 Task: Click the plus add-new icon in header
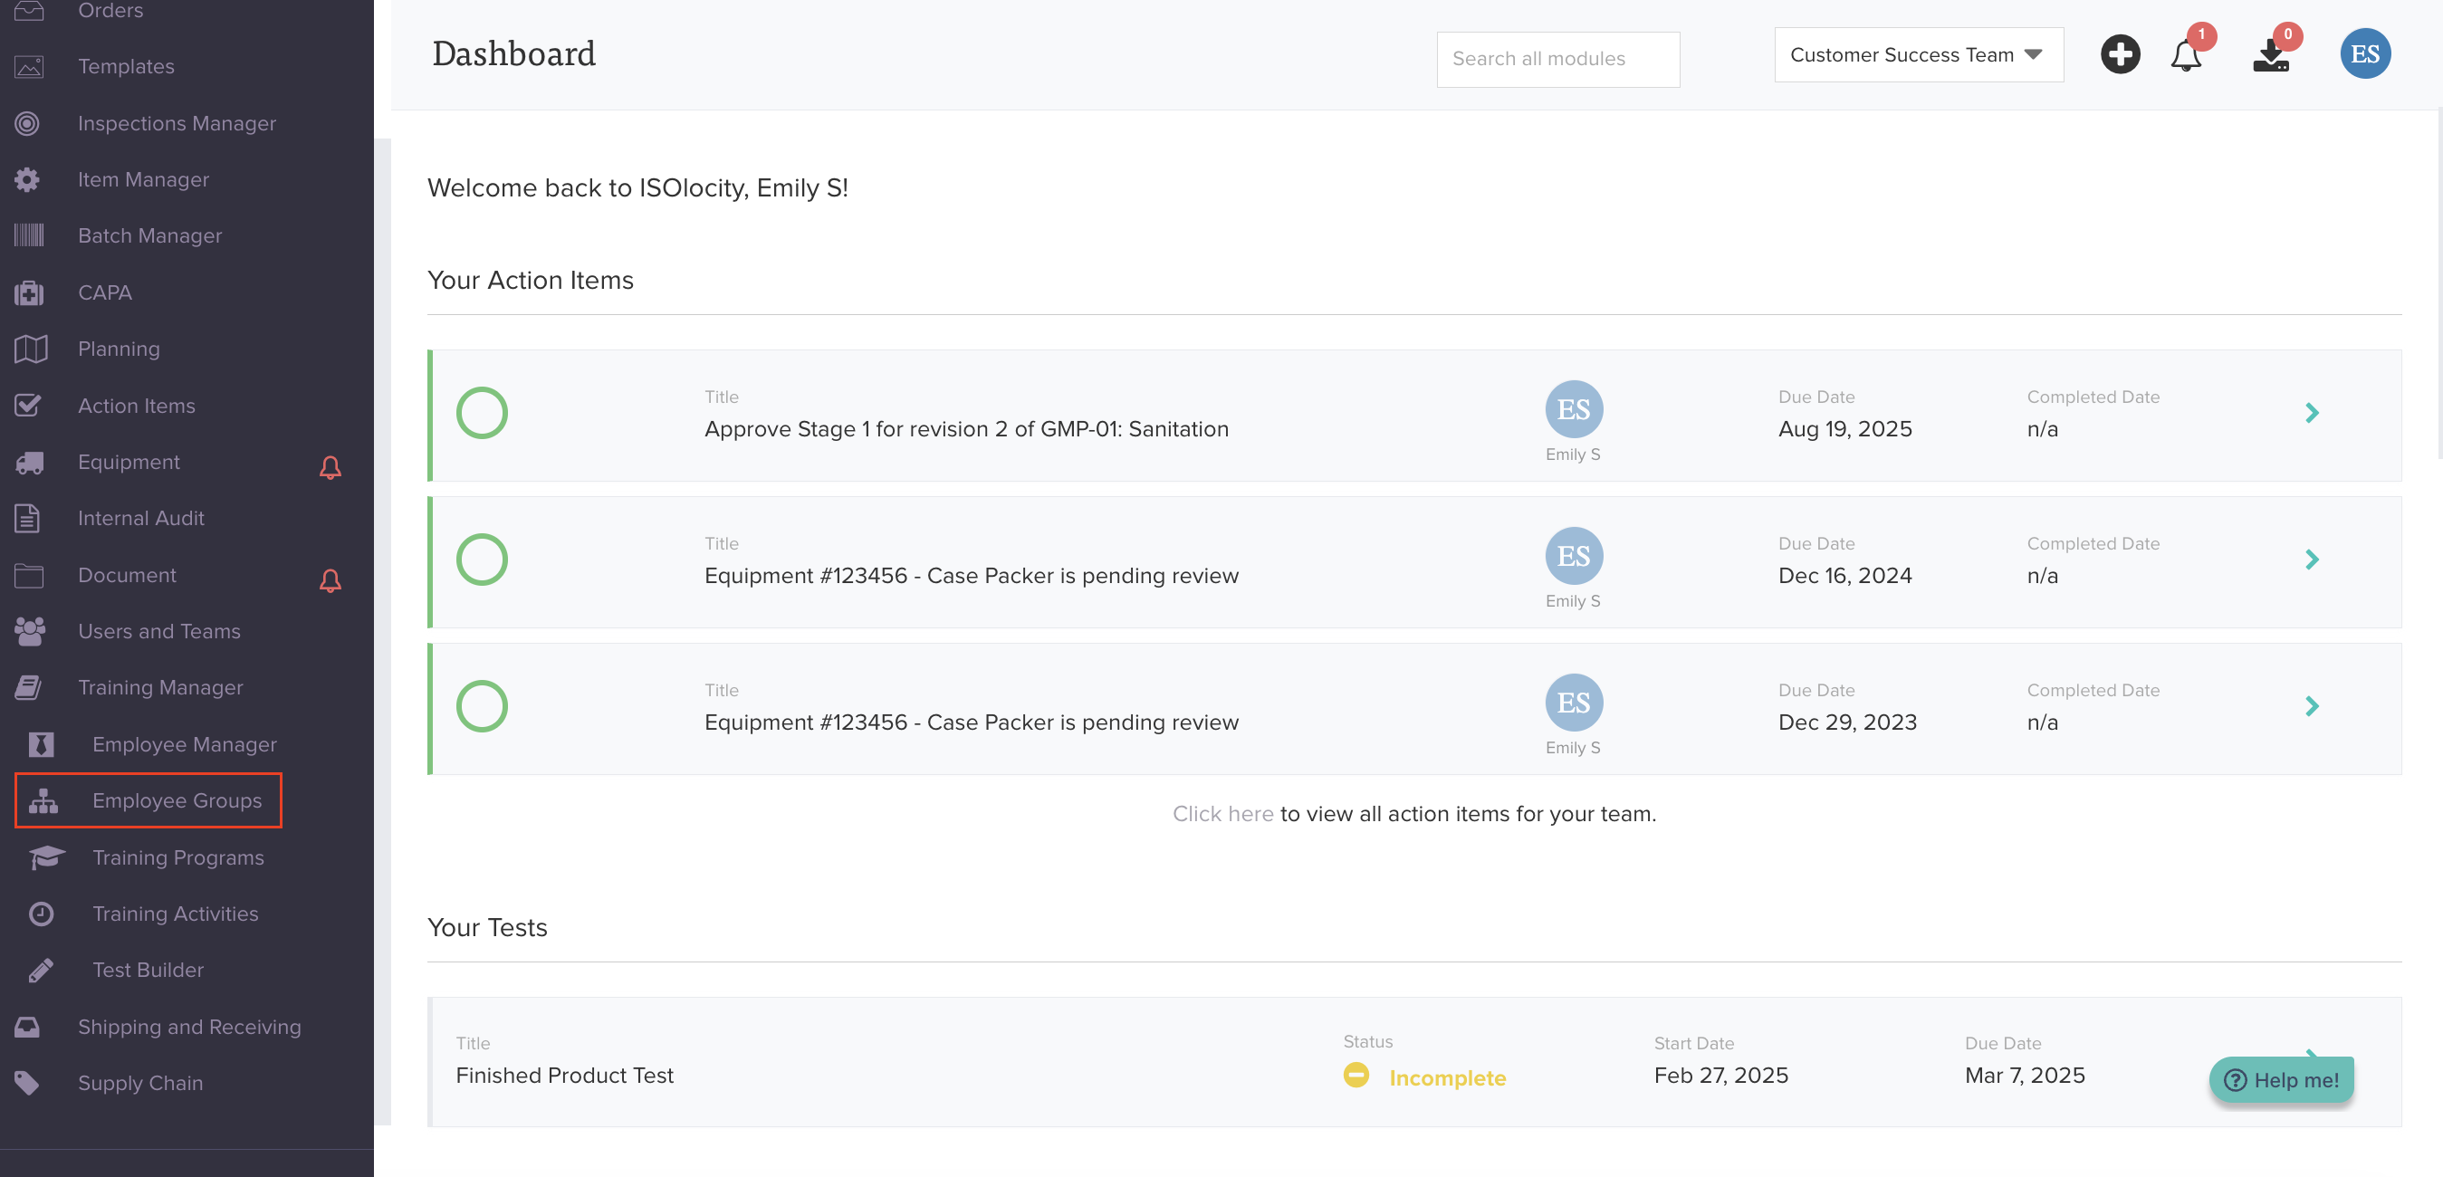(x=2120, y=54)
